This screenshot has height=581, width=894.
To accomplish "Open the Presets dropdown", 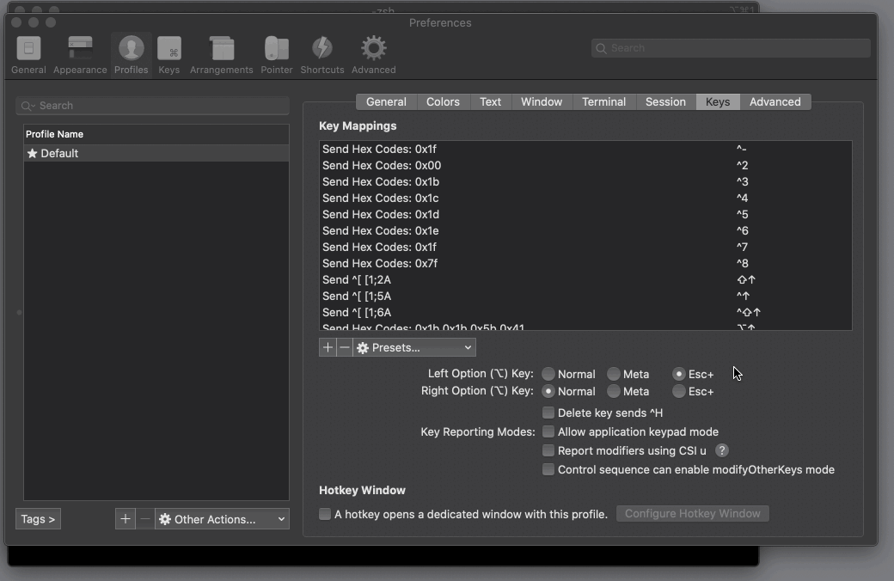I will click(x=413, y=347).
